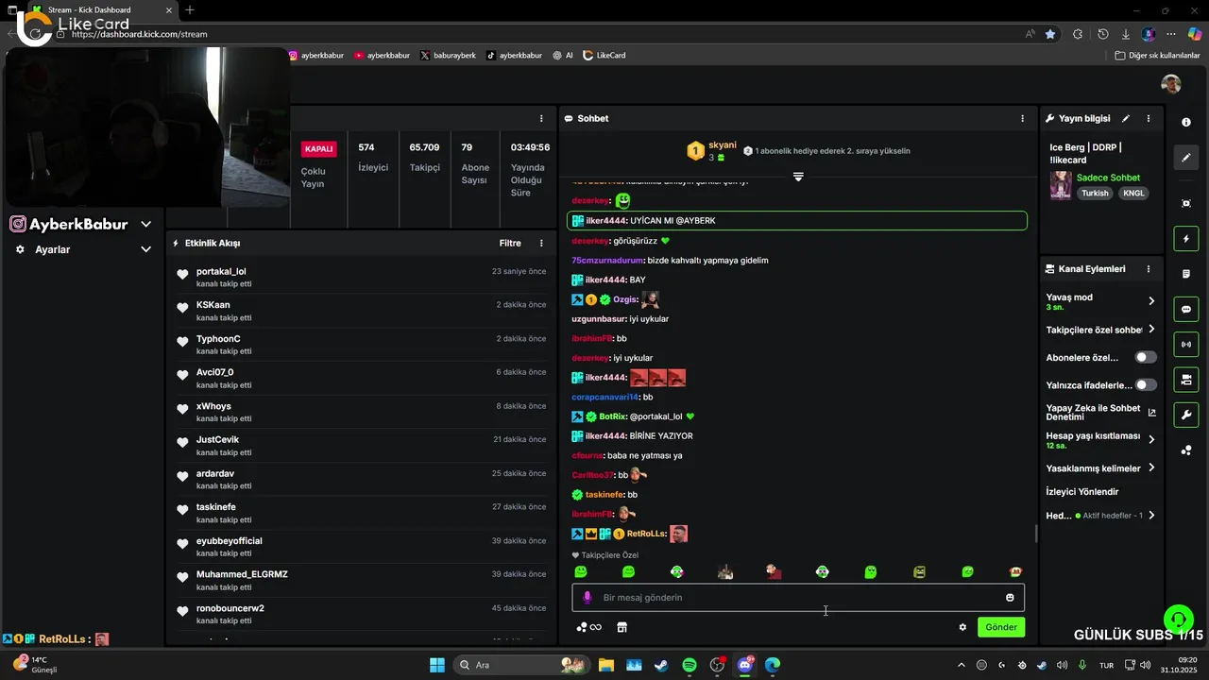This screenshot has height=680, width=1209.
Task: Show hidden system tray icons
Action: point(962,665)
